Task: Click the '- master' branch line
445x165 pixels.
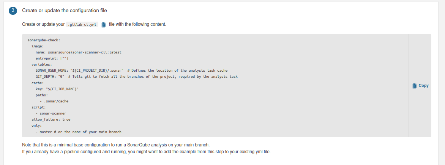Action: (x=79, y=132)
